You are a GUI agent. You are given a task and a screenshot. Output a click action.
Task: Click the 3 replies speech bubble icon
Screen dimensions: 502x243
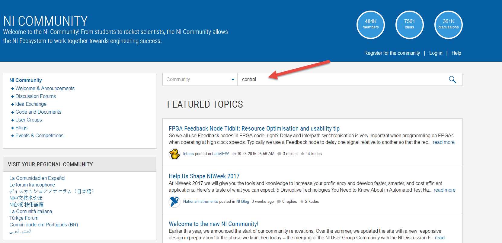point(279,154)
